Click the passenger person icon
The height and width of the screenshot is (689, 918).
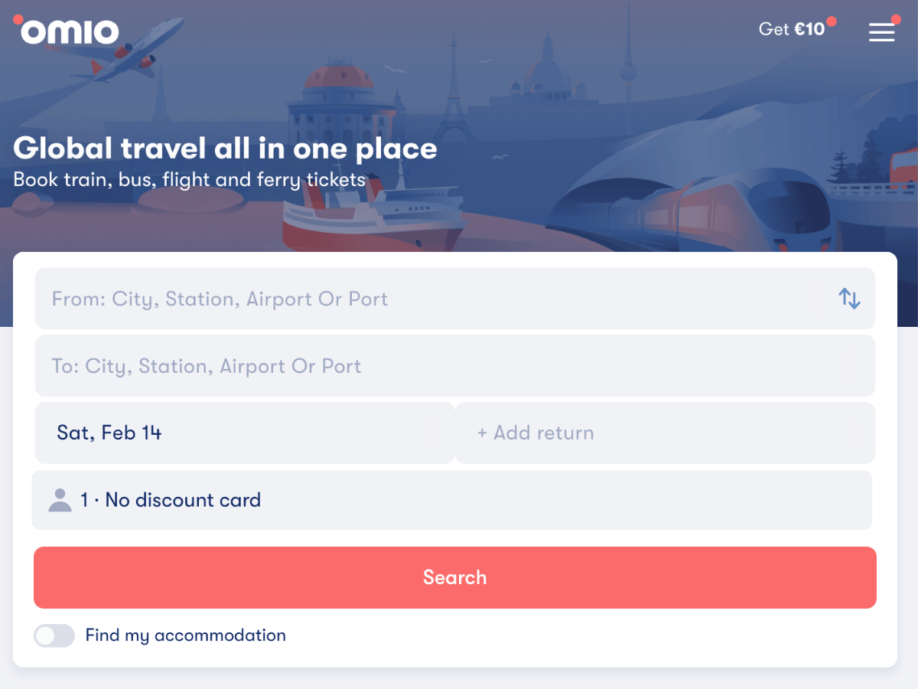coord(60,499)
